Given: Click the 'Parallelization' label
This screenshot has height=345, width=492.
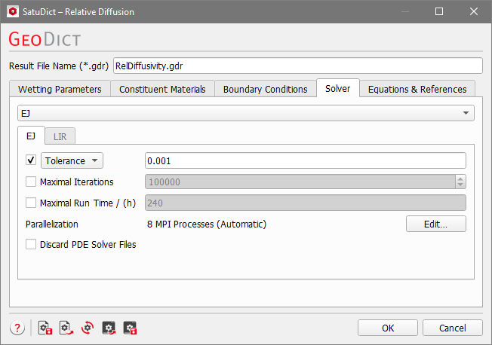Looking at the screenshot, I should [52, 224].
